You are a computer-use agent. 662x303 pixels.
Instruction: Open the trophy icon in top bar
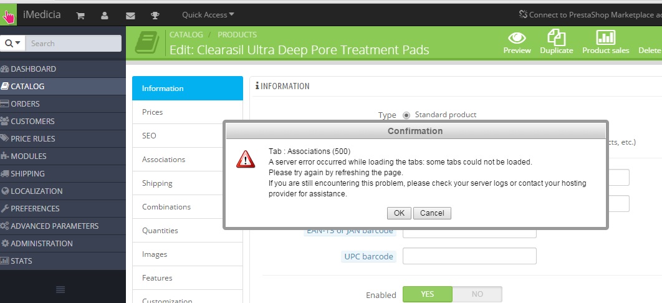155,16
